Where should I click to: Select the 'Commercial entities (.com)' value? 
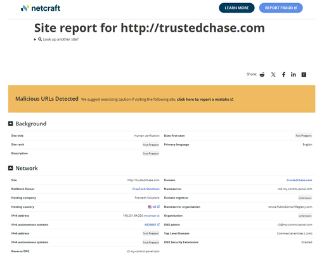pos(295,233)
